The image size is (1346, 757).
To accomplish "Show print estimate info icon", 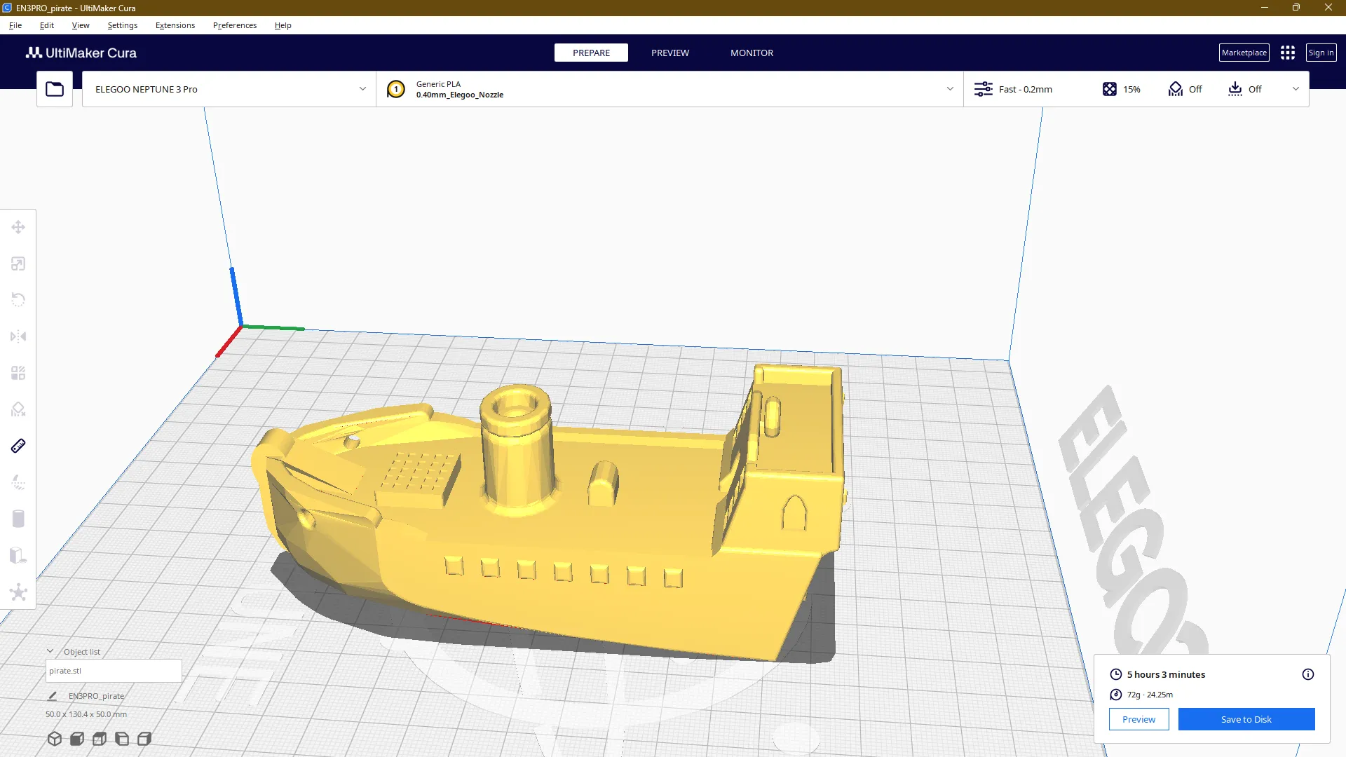I will (x=1307, y=674).
